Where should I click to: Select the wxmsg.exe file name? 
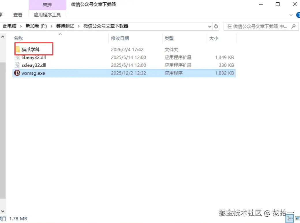click(x=33, y=73)
